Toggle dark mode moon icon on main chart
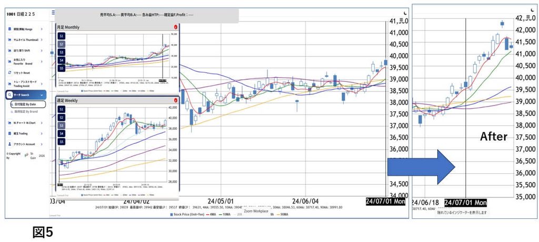This screenshot has height=242, width=539. pyautogui.click(x=405, y=13)
